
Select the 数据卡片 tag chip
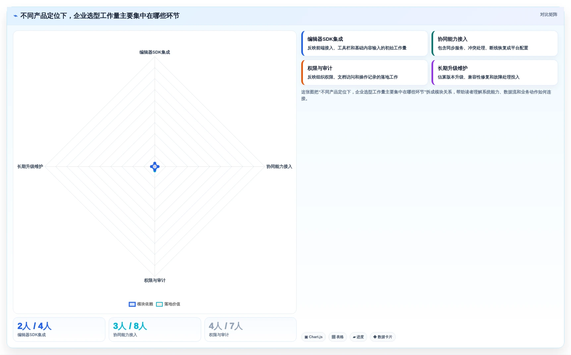pyautogui.click(x=383, y=337)
